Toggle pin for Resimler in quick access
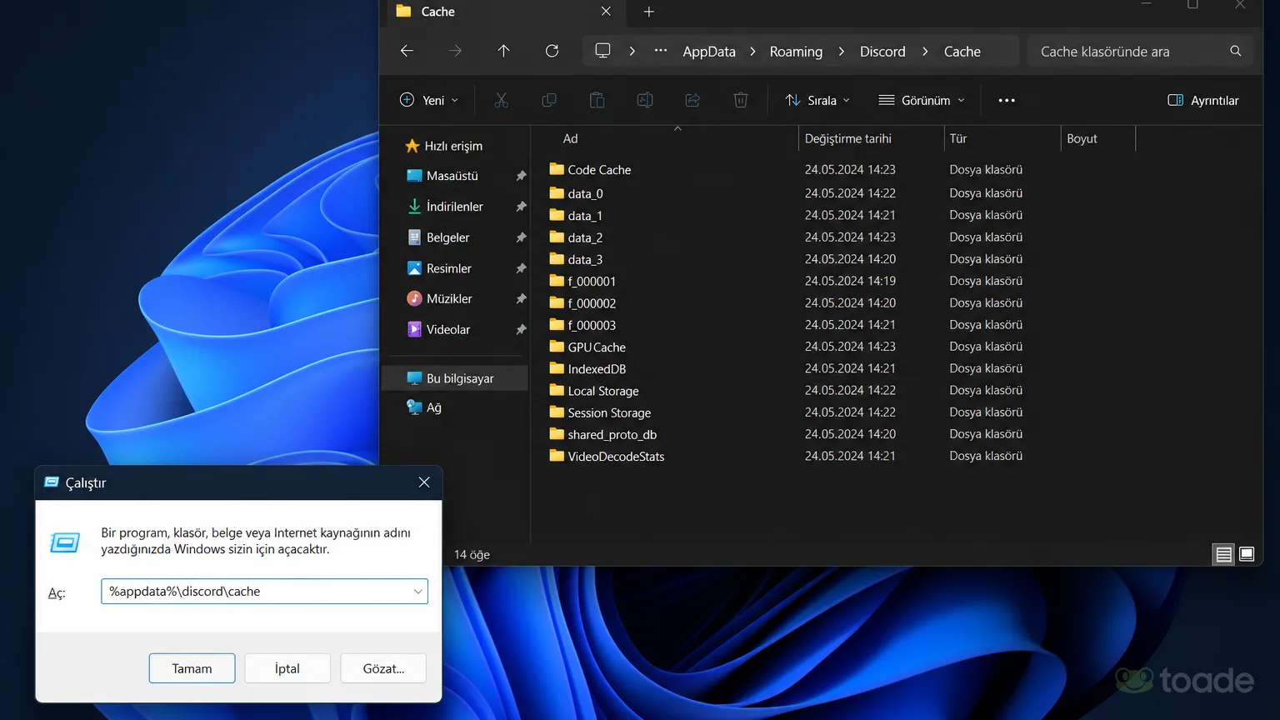 [x=521, y=268]
